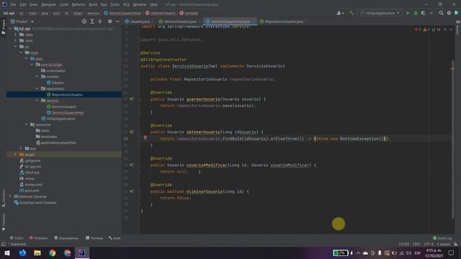Click breakpoint marker on line 23
Viewport: 461px width, 259px height.
(145, 137)
